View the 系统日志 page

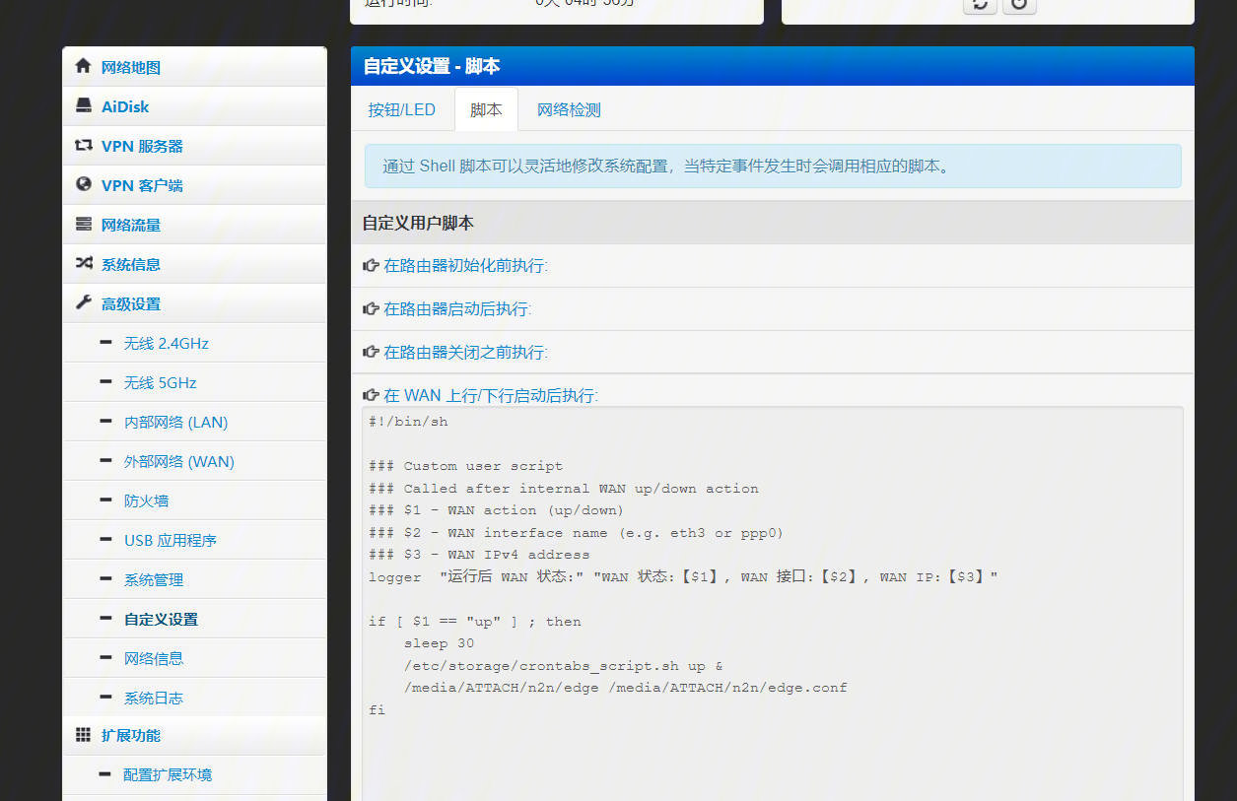click(x=154, y=698)
